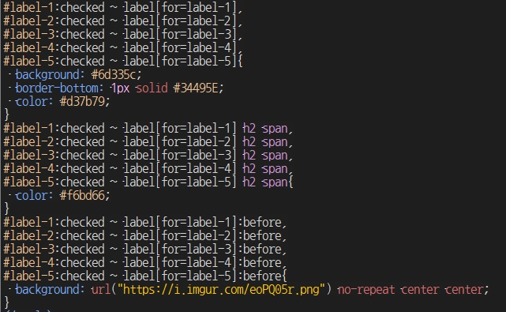Click :checked in the topmost label-1 selector
506x312 pixels.
point(81,7)
